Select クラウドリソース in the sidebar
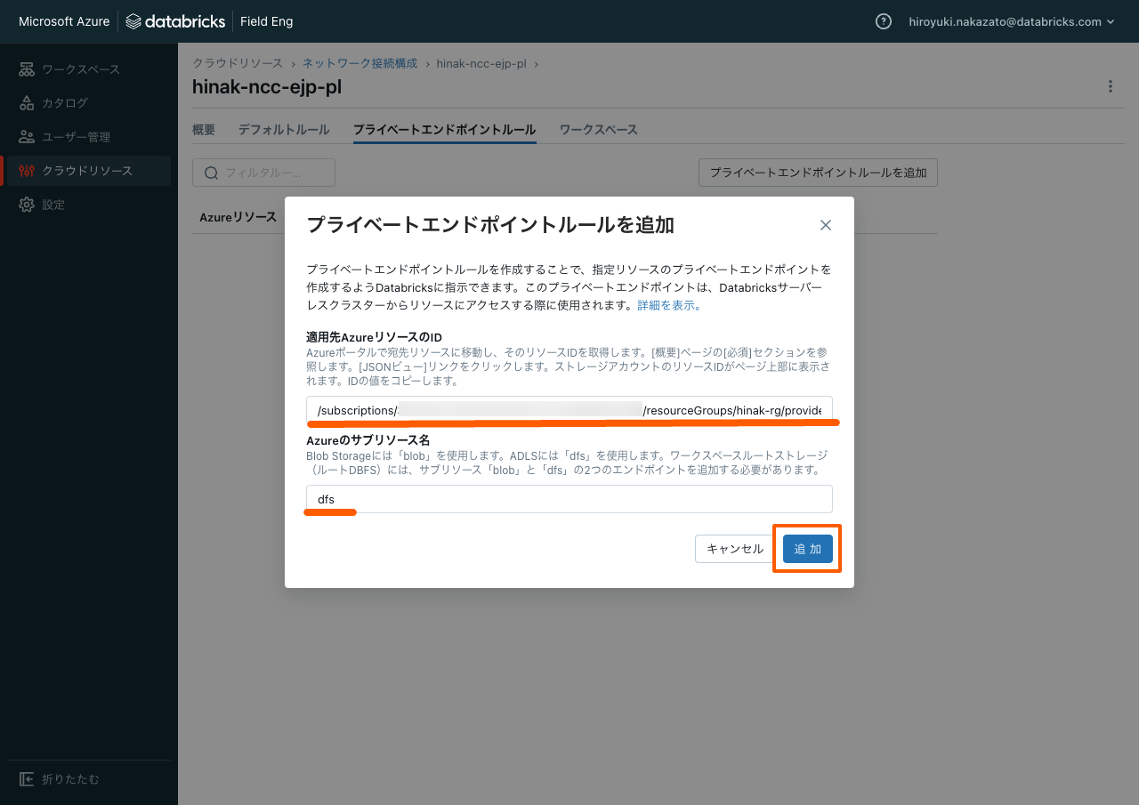This screenshot has height=805, width=1139. pyautogui.click(x=87, y=171)
